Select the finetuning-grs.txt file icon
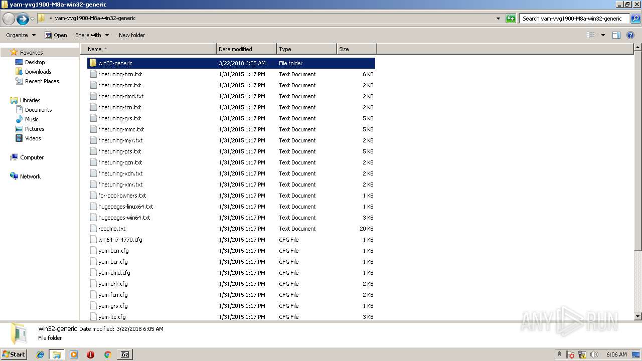642x361 pixels. pos(93,118)
